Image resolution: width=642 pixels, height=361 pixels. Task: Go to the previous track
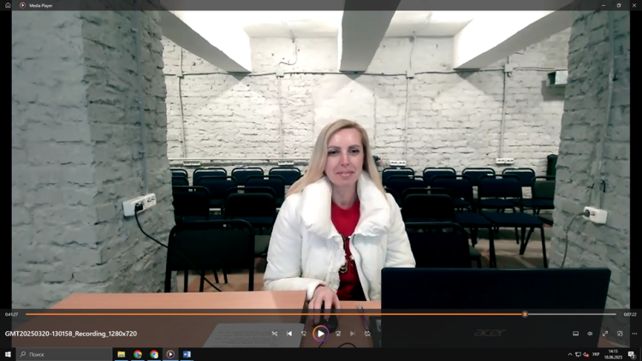click(289, 334)
